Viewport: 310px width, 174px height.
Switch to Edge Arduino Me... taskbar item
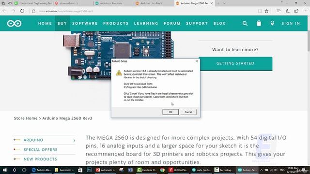click(x=42, y=170)
